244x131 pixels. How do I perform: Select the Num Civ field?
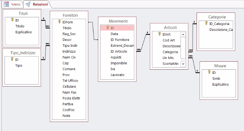[x=69, y=57]
